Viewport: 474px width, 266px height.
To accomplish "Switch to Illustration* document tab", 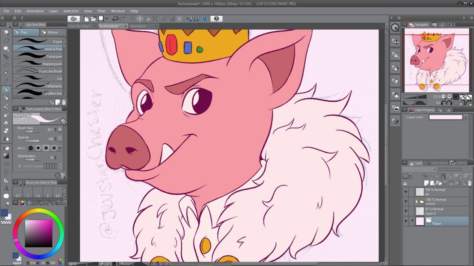I will click(138, 26).
